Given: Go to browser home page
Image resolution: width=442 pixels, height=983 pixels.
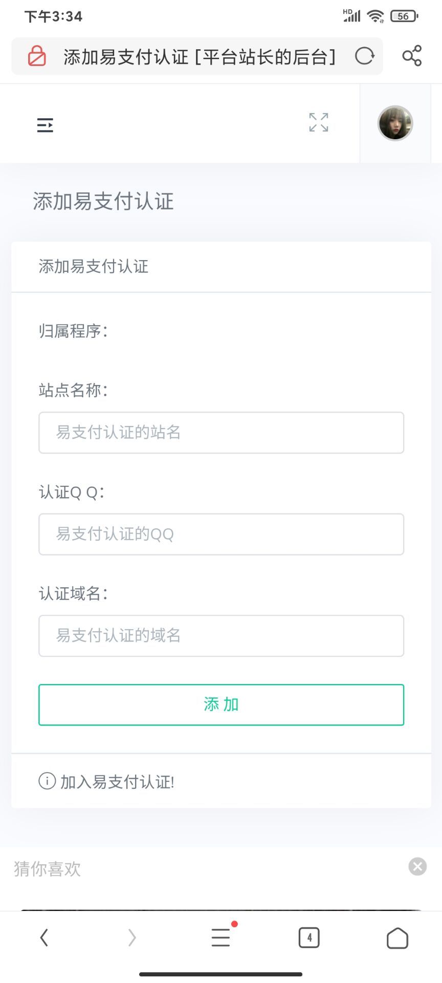Looking at the screenshot, I should 397,938.
